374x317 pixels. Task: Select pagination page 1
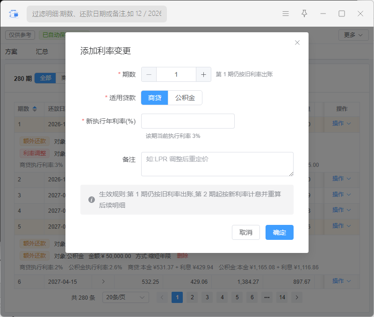pyautogui.click(x=177, y=297)
